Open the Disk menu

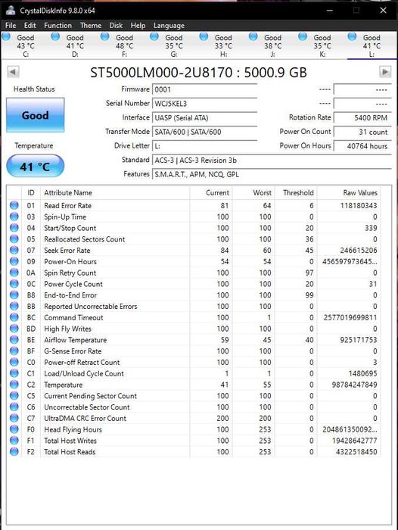(x=116, y=25)
